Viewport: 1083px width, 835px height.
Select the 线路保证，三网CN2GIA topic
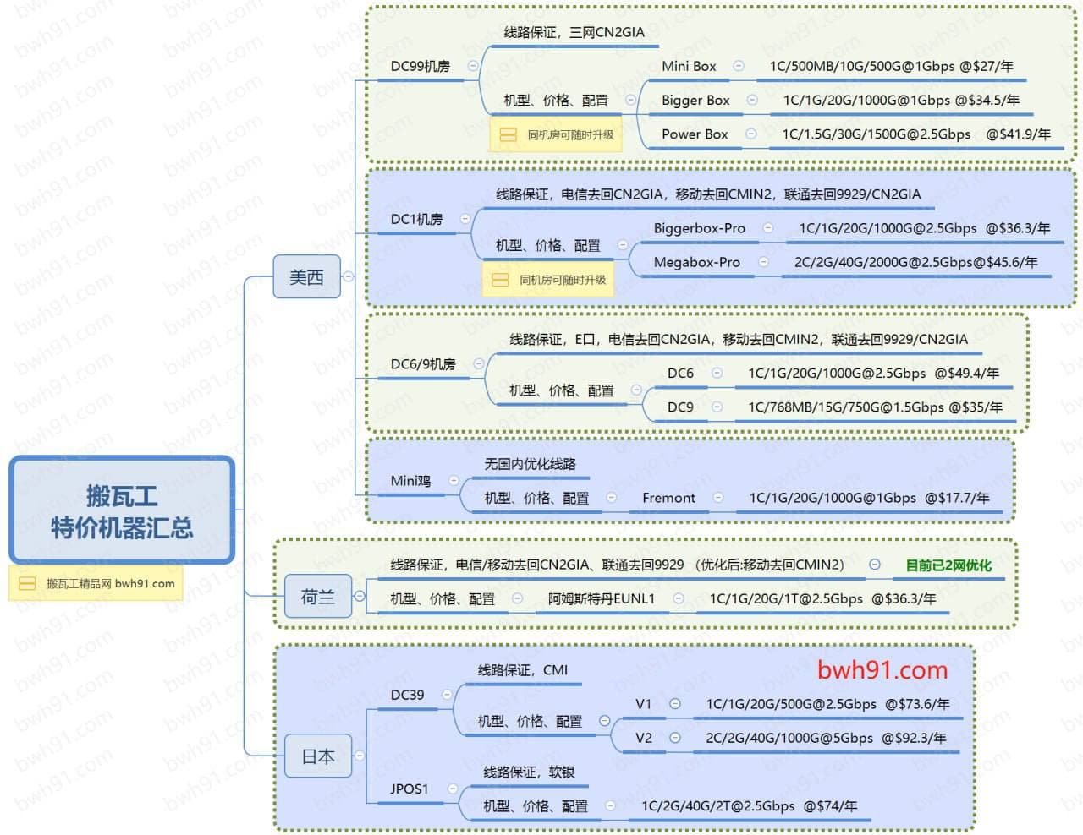[x=574, y=32]
